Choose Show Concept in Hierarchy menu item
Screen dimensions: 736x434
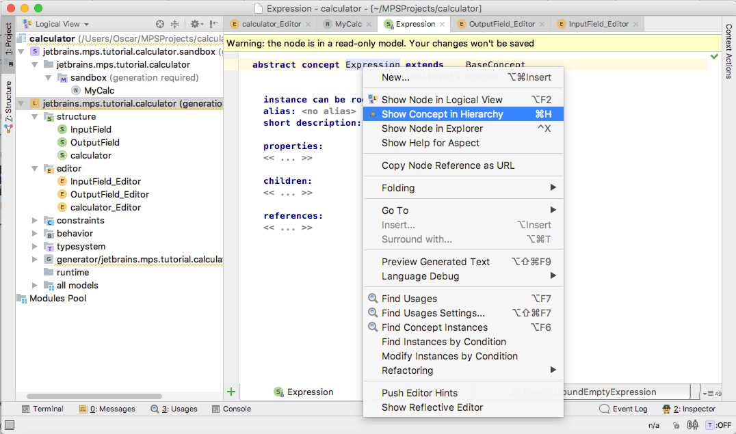442,114
